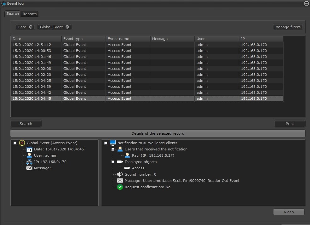Viewport: 310px width, 225px height.
Task: Select the Search tab
Action: pos(13,14)
